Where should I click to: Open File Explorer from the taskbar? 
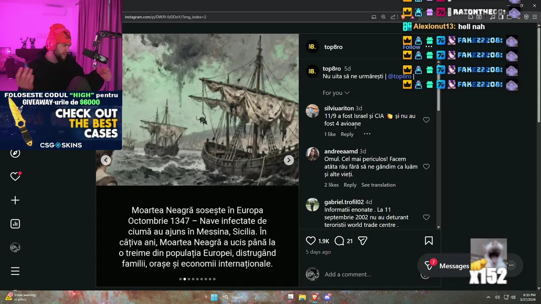pyautogui.click(x=302, y=297)
